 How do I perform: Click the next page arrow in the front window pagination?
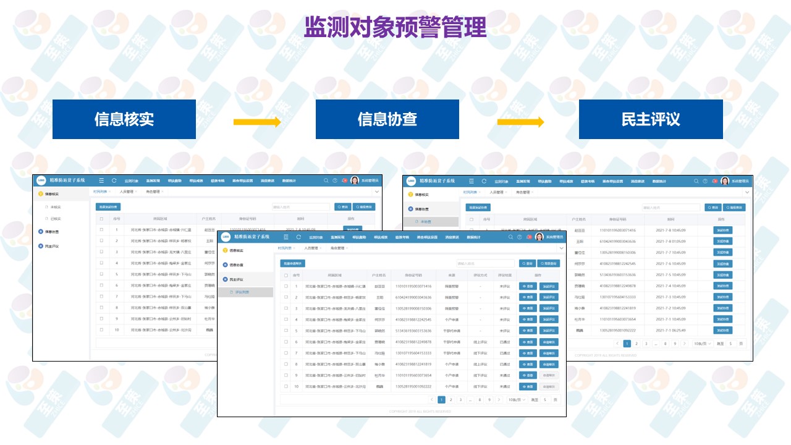tap(499, 400)
